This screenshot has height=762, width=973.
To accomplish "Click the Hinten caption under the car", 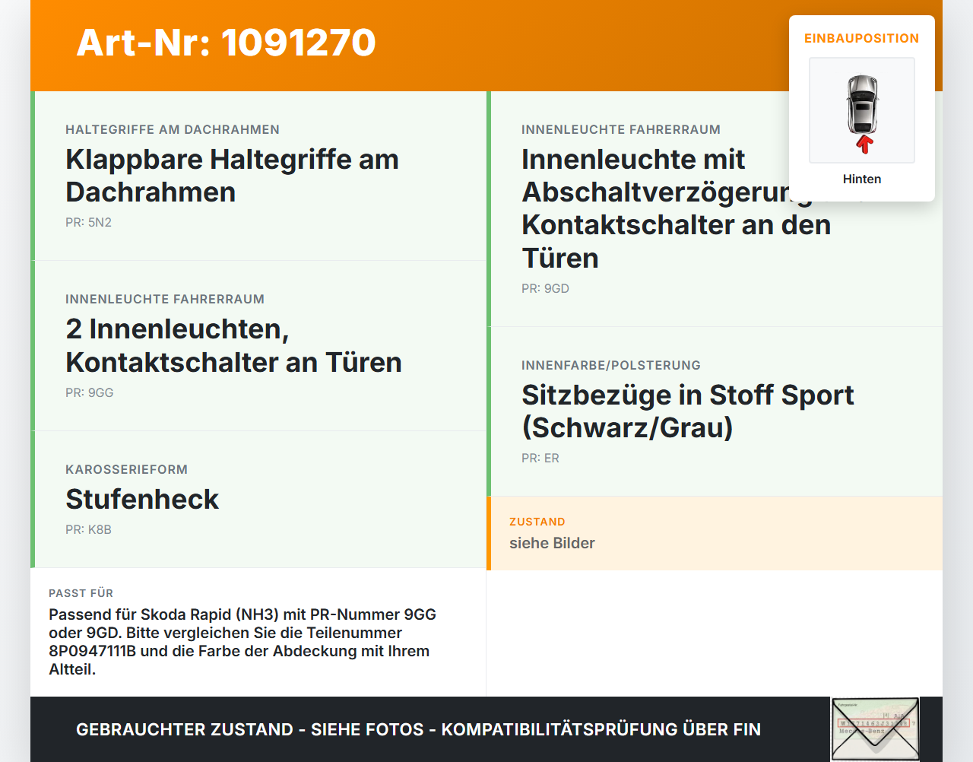I will coord(862,179).
